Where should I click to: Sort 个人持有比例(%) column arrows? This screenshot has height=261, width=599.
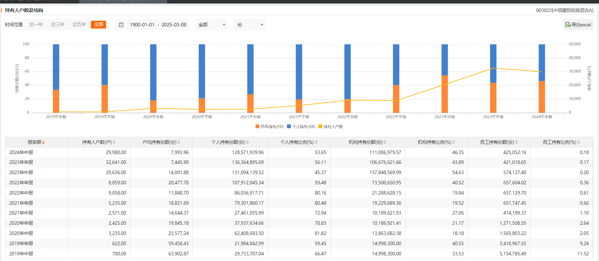click(x=316, y=142)
